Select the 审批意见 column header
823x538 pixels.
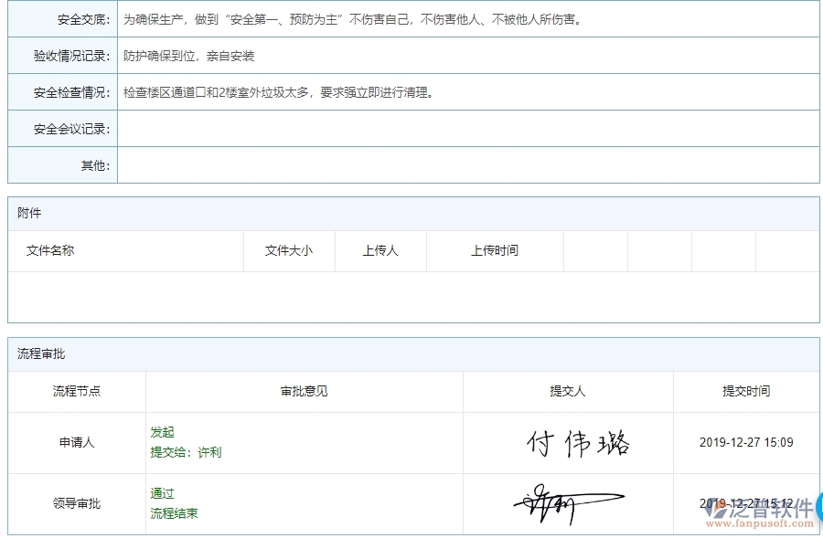pos(303,392)
